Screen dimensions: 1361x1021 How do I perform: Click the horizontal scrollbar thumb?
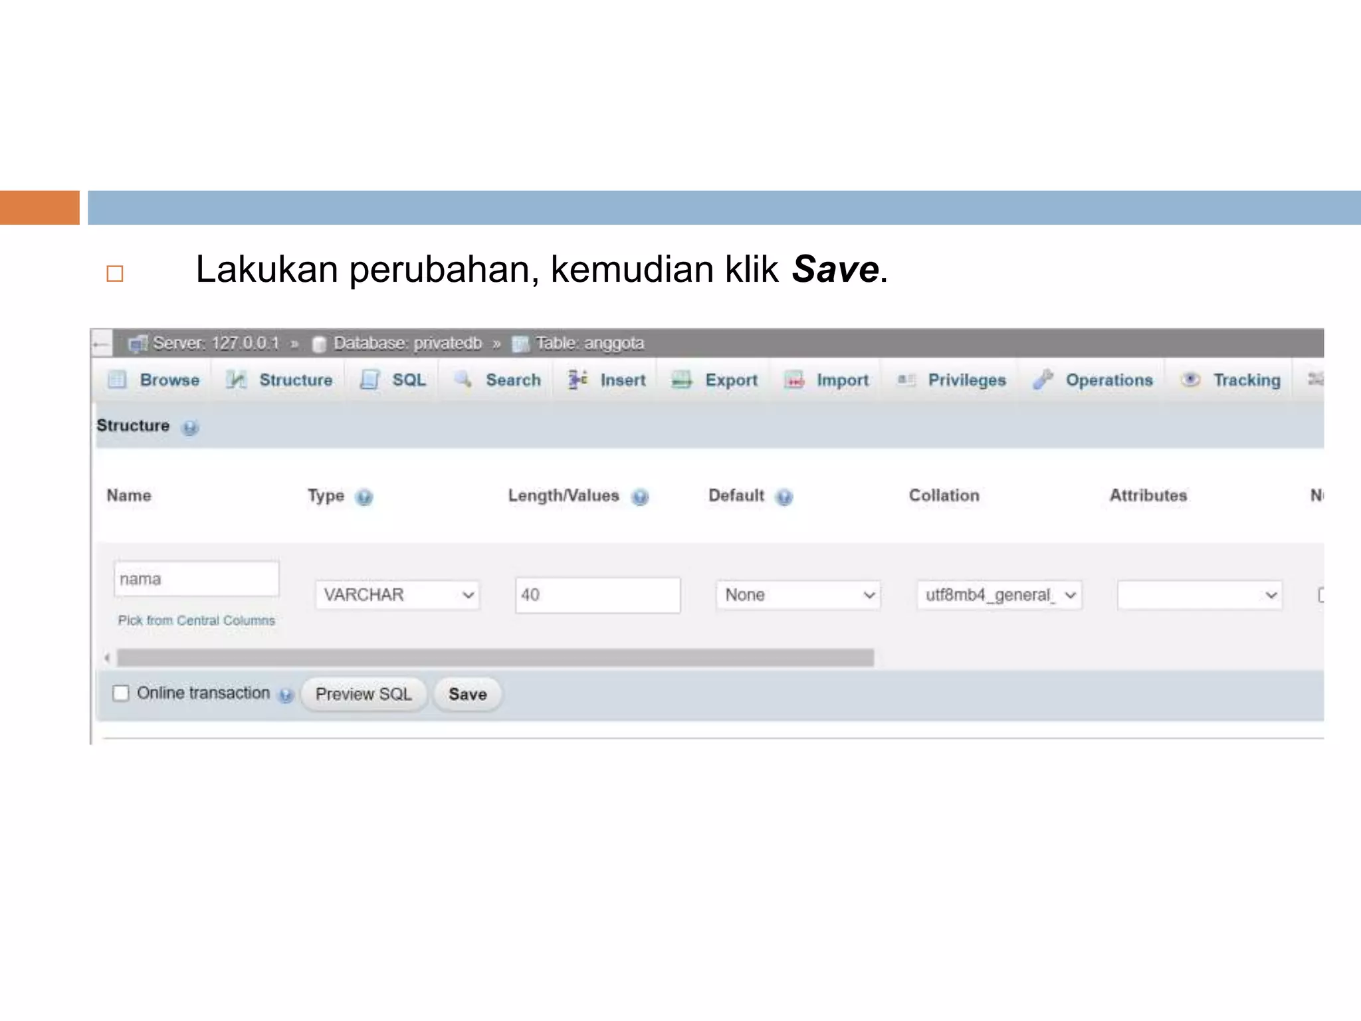[x=495, y=658]
